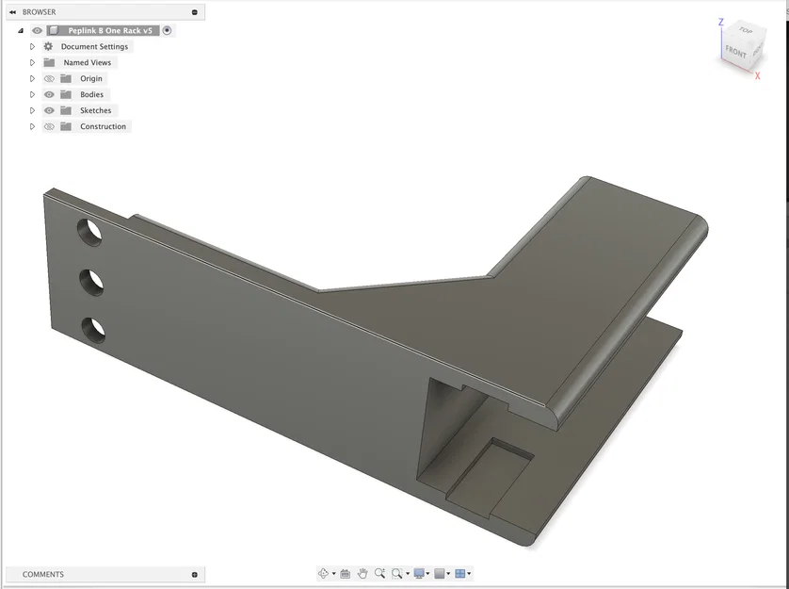Click the Viewports icon

click(x=461, y=574)
